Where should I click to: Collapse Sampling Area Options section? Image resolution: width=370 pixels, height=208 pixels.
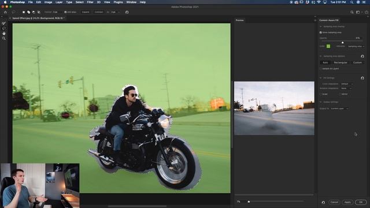pyautogui.click(x=320, y=56)
